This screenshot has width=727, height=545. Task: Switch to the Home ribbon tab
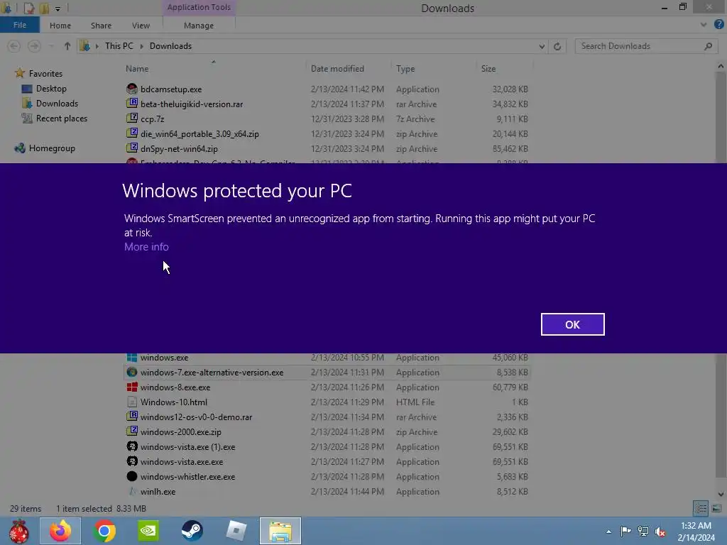[x=60, y=26]
